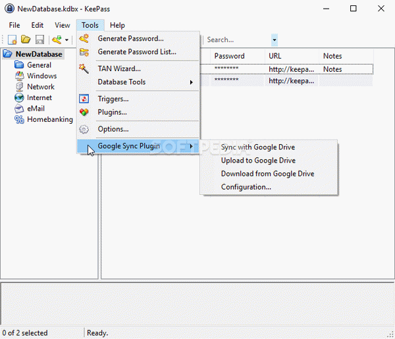Screen dimensions: 395x339
Task: Select the General group label
Action: 39,65
